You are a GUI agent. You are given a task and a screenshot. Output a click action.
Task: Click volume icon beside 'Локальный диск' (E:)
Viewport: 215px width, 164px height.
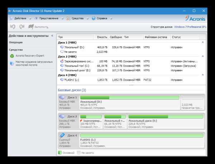62,70
